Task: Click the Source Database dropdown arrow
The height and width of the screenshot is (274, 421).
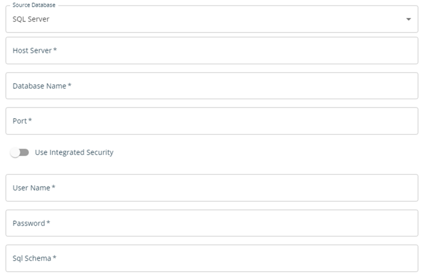Action: coord(408,19)
